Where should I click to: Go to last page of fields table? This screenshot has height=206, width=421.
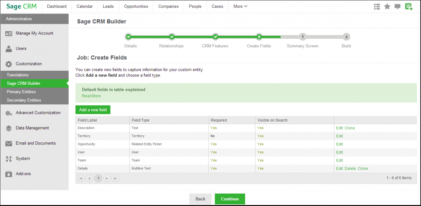(116, 178)
